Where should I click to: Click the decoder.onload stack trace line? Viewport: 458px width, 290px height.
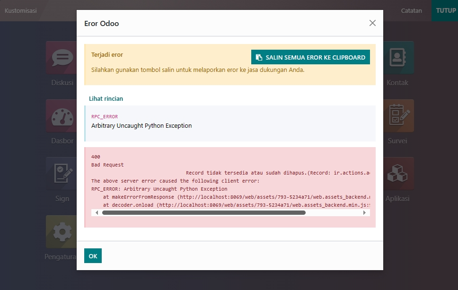click(237, 205)
